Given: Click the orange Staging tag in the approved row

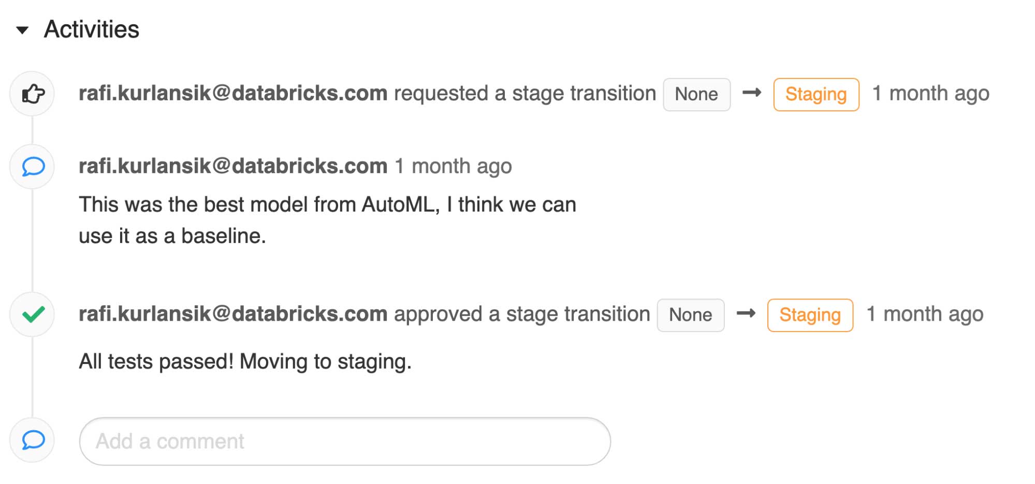Looking at the screenshot, I should click(810, 315).
